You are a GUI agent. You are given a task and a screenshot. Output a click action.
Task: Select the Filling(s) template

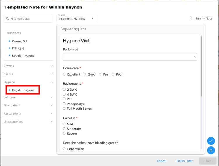[18, 48]
